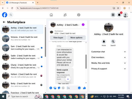Open the Notifications bell with the red badge

coord(119,15)
